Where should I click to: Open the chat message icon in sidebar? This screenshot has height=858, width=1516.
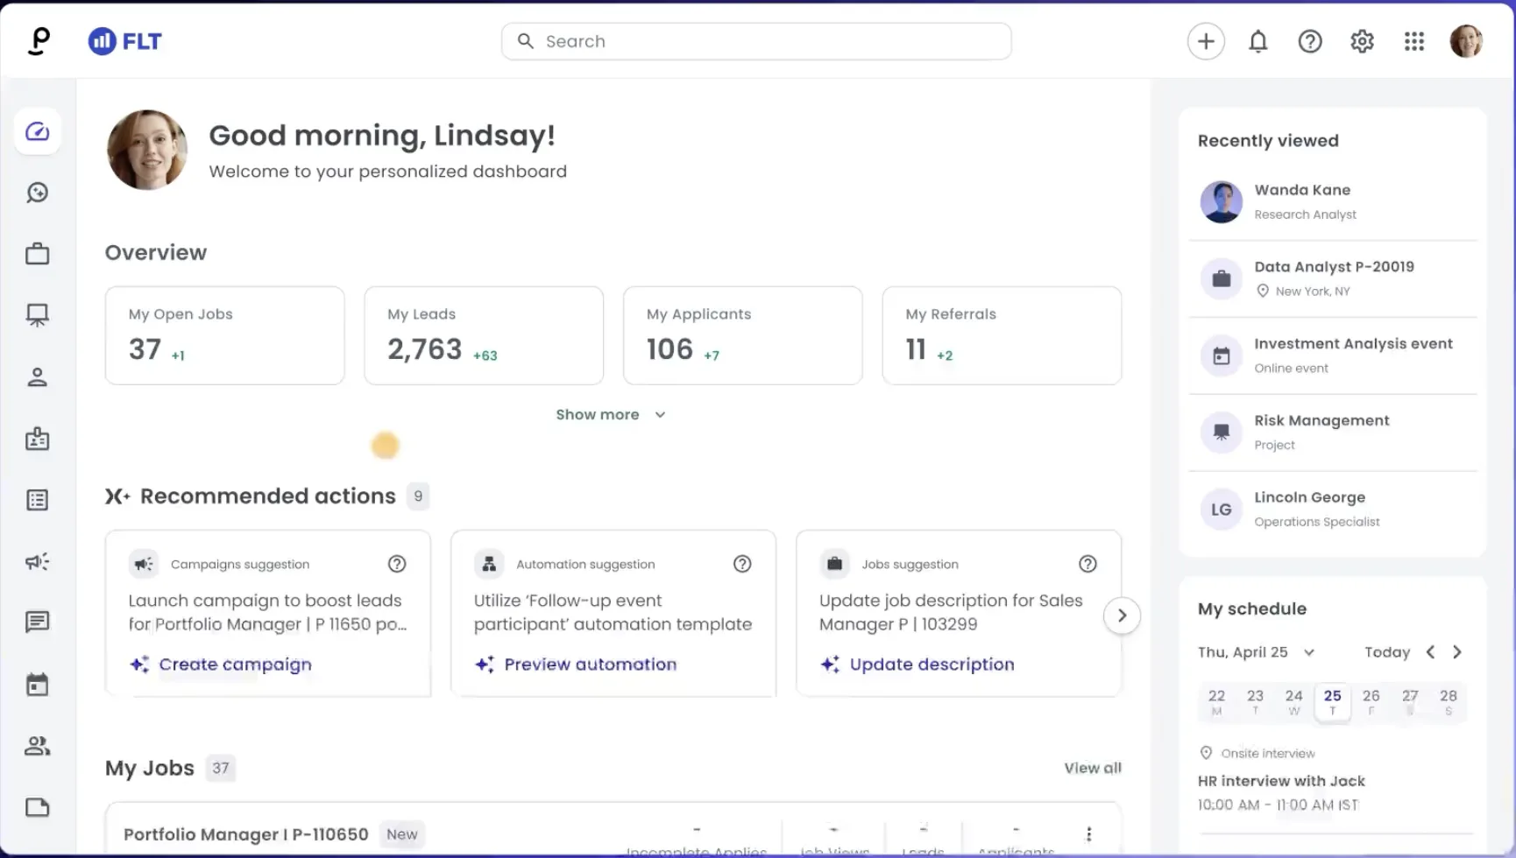38,622
